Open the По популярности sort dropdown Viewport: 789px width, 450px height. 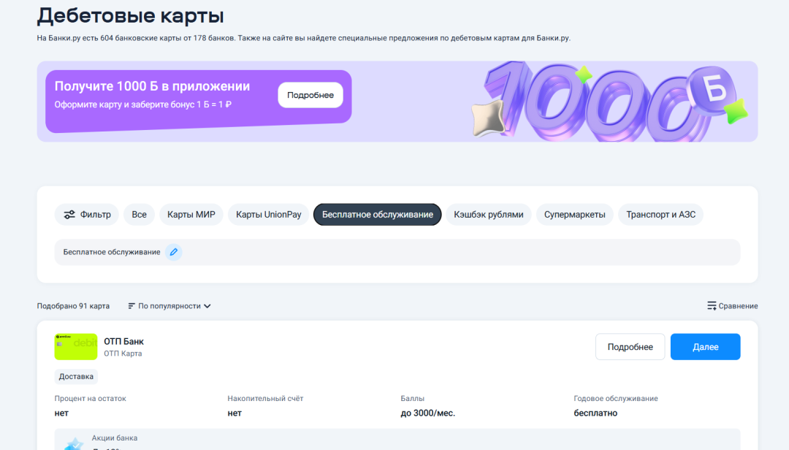coord(169,306)
